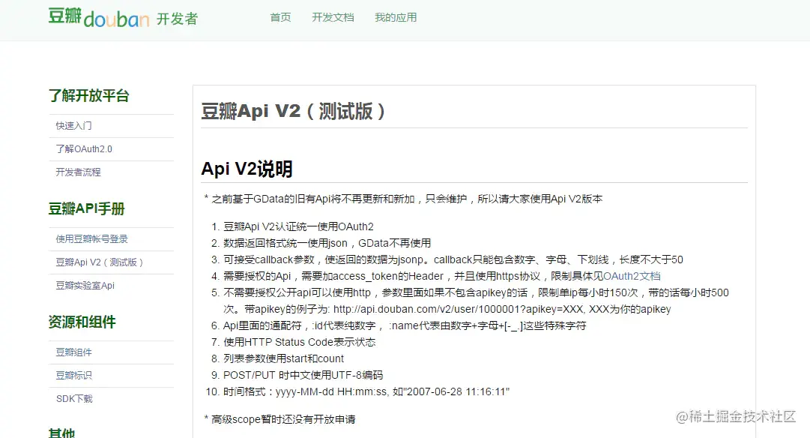This screenshot has height=438, width=810.
Task: Open 快速入门 in the sidebar
Action: click(x=74, y=126)
